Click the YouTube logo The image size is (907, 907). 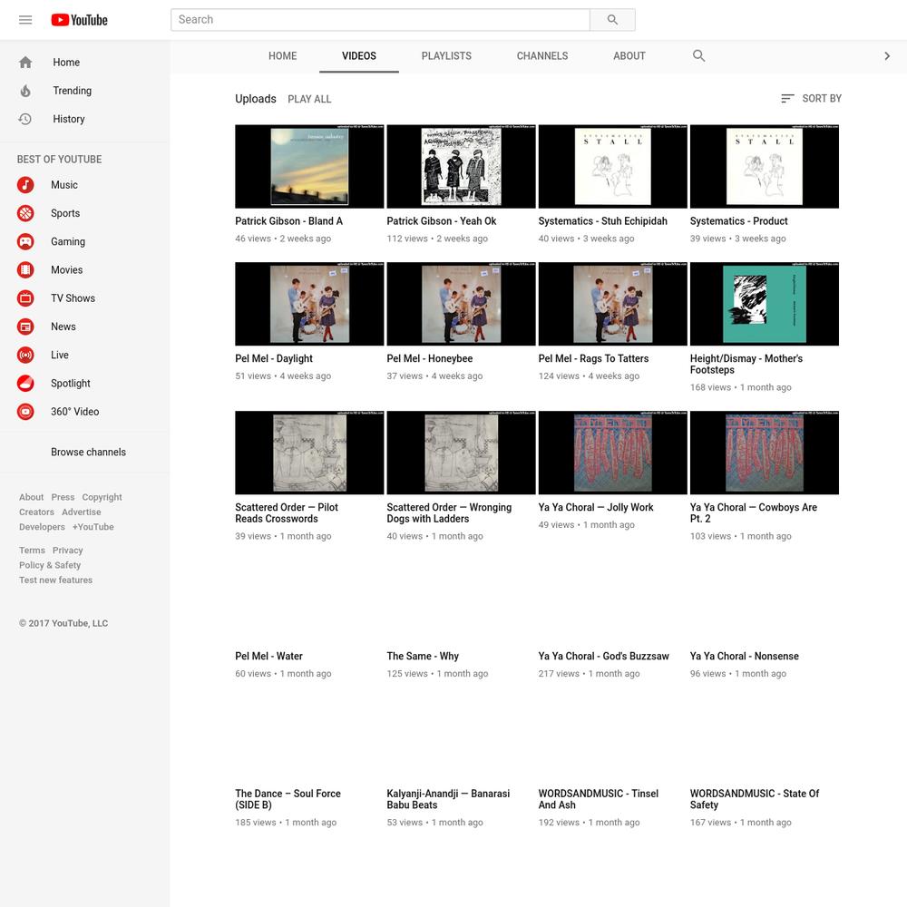point(79,20)
